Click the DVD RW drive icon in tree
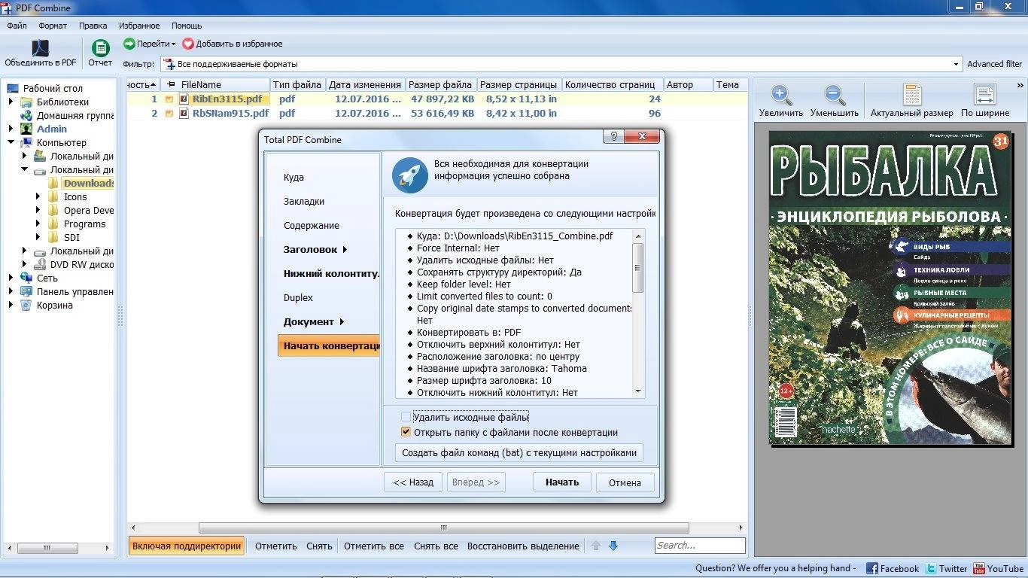This screenshot has height=578, width=1028. point(40,264)
